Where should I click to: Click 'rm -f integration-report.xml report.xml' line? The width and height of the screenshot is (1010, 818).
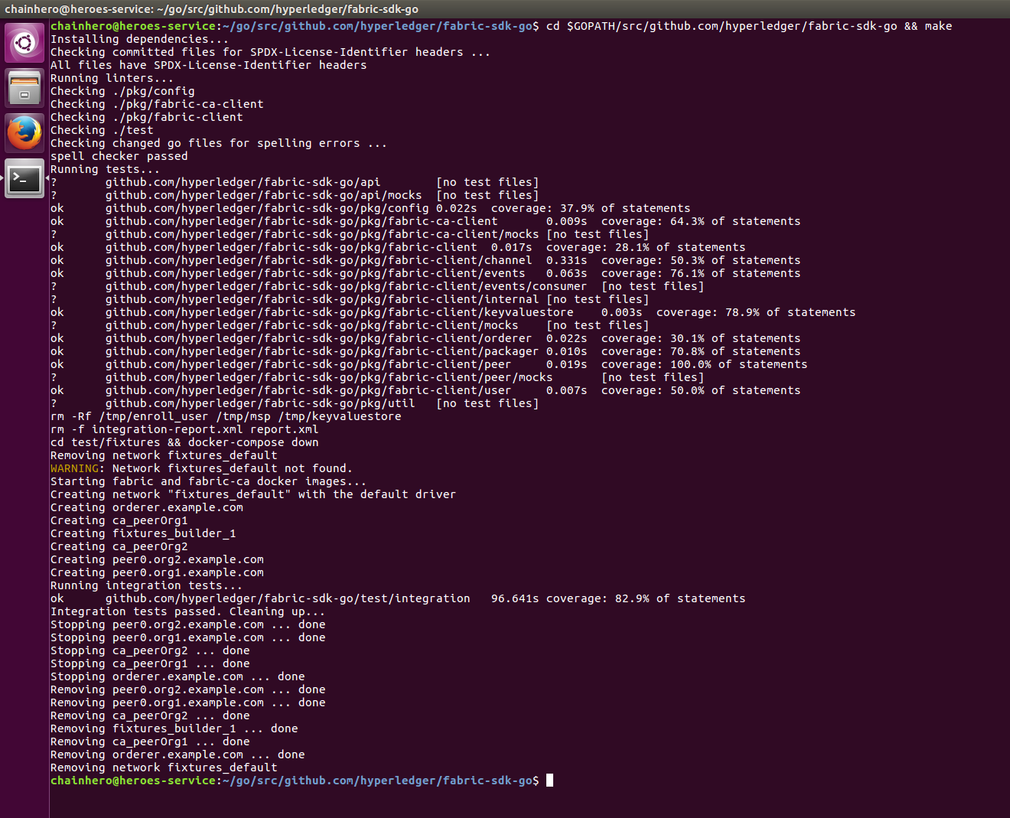[x=184, y=429]
